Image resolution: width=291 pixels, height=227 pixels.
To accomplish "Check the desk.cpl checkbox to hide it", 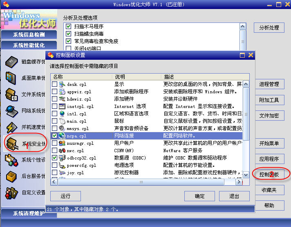I will (54, 84).
